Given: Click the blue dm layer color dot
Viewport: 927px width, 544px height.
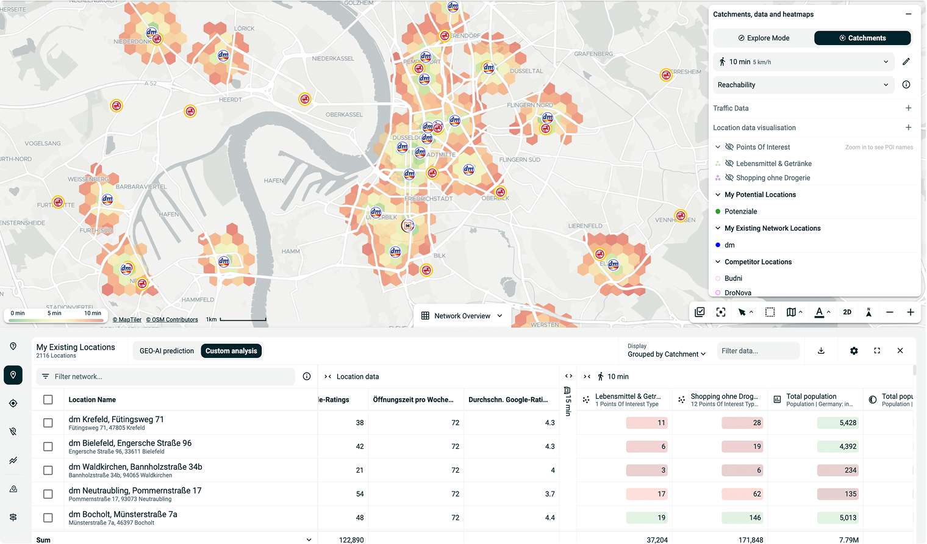Looking at the screenshot, I should tap(718, 245).
